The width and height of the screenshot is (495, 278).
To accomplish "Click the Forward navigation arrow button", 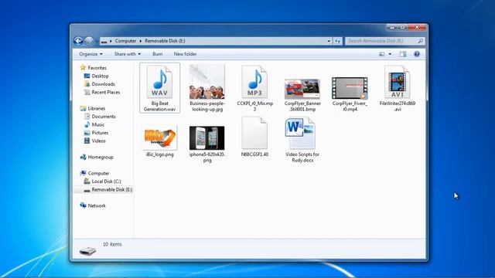I will 90,41.
